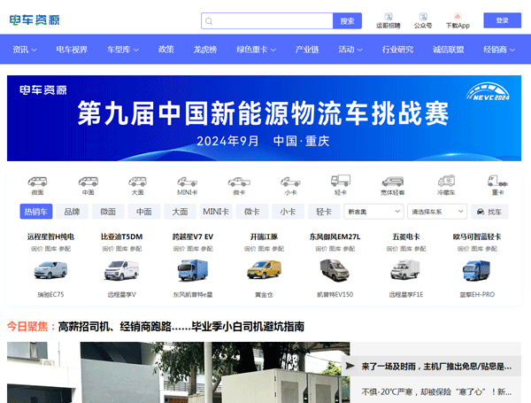The width and height of the screenshot is (531, 403).
Task: Go to 产业链 in navigation
Action: point(307,50)
